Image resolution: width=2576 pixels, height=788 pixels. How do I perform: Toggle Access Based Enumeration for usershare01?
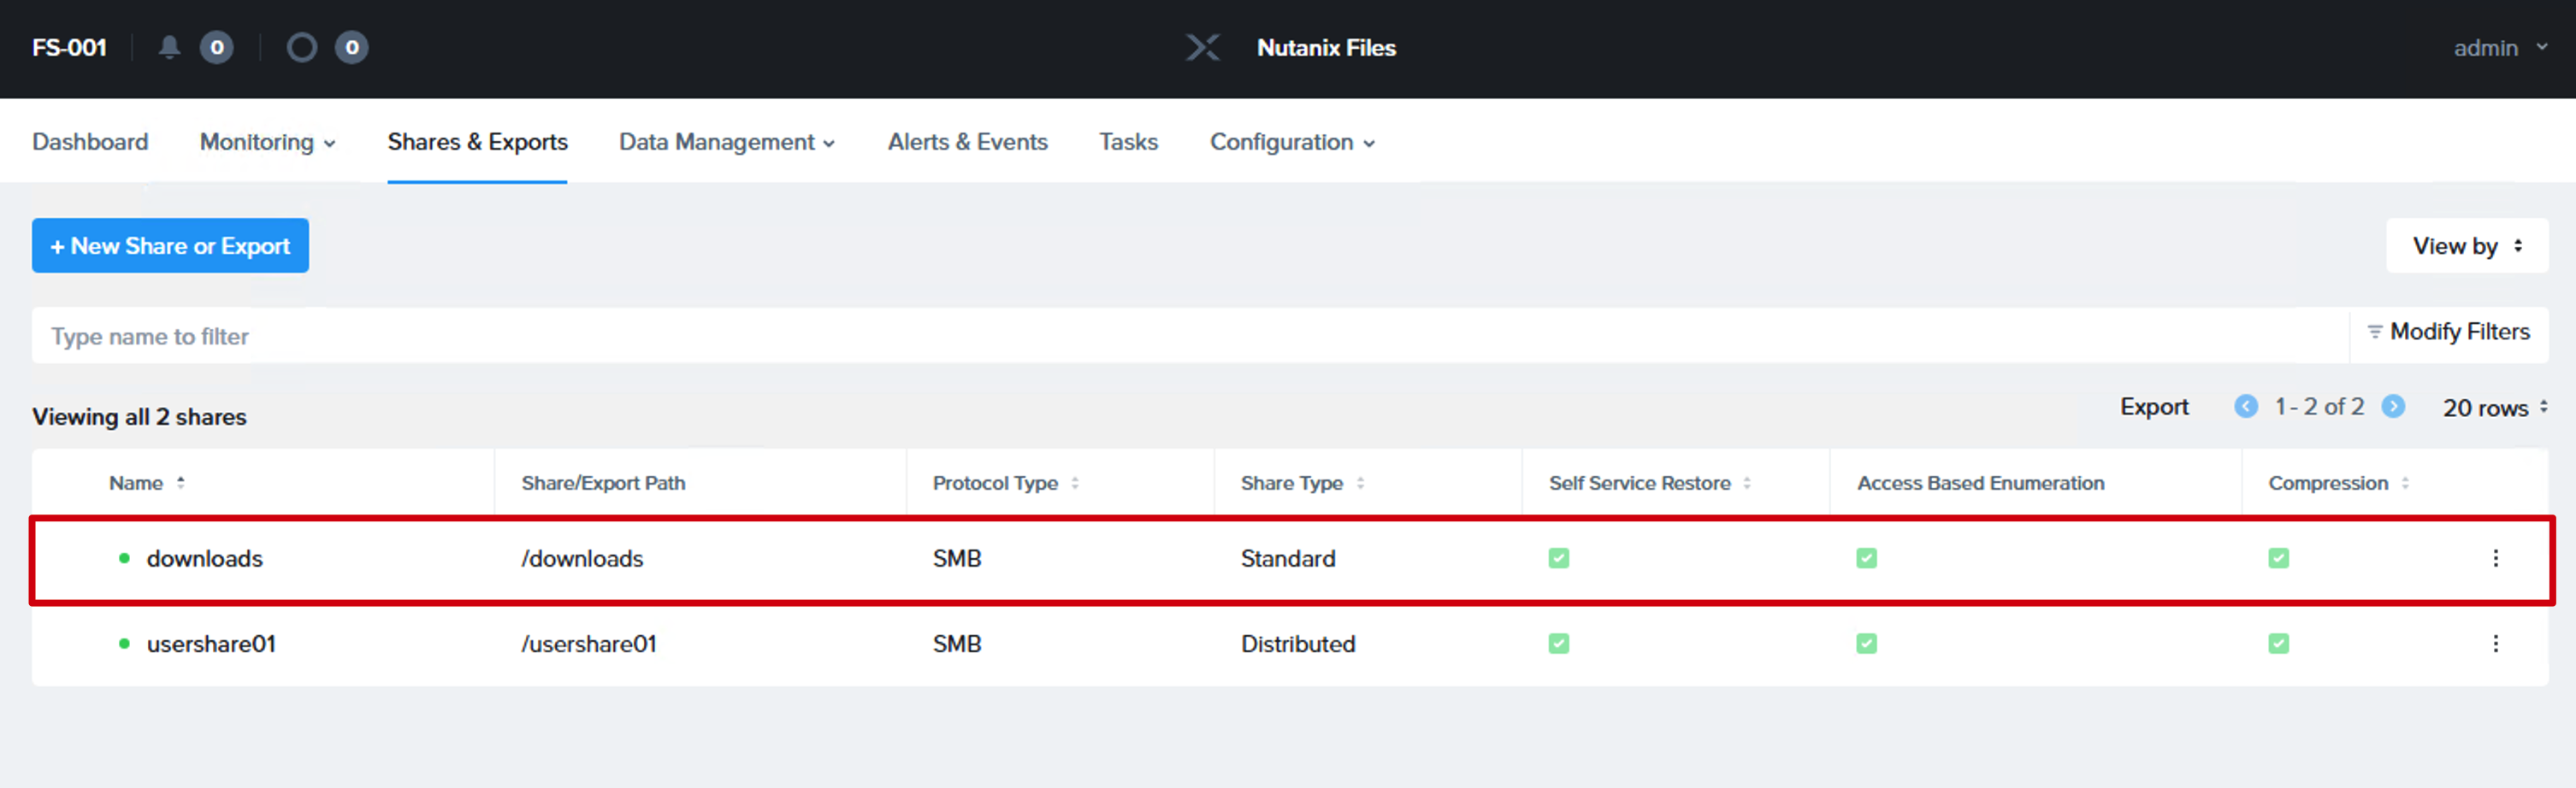[1866, 644]
